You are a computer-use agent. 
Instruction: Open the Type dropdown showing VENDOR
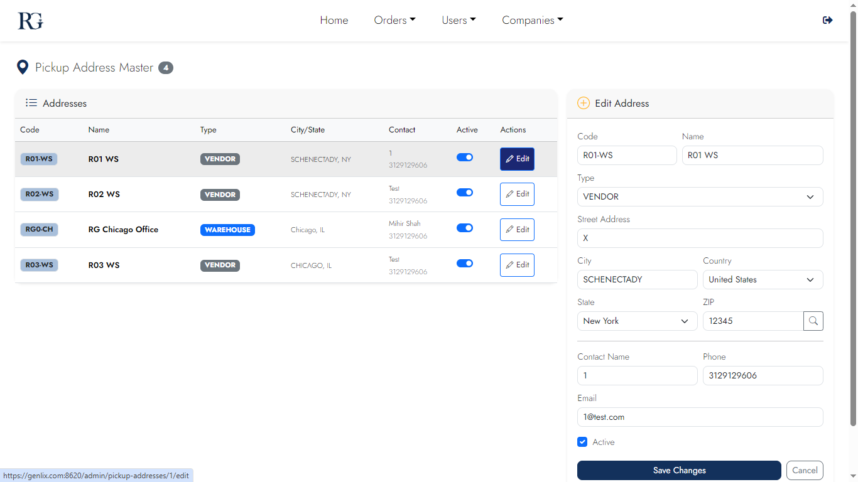(x=700, y=196)
